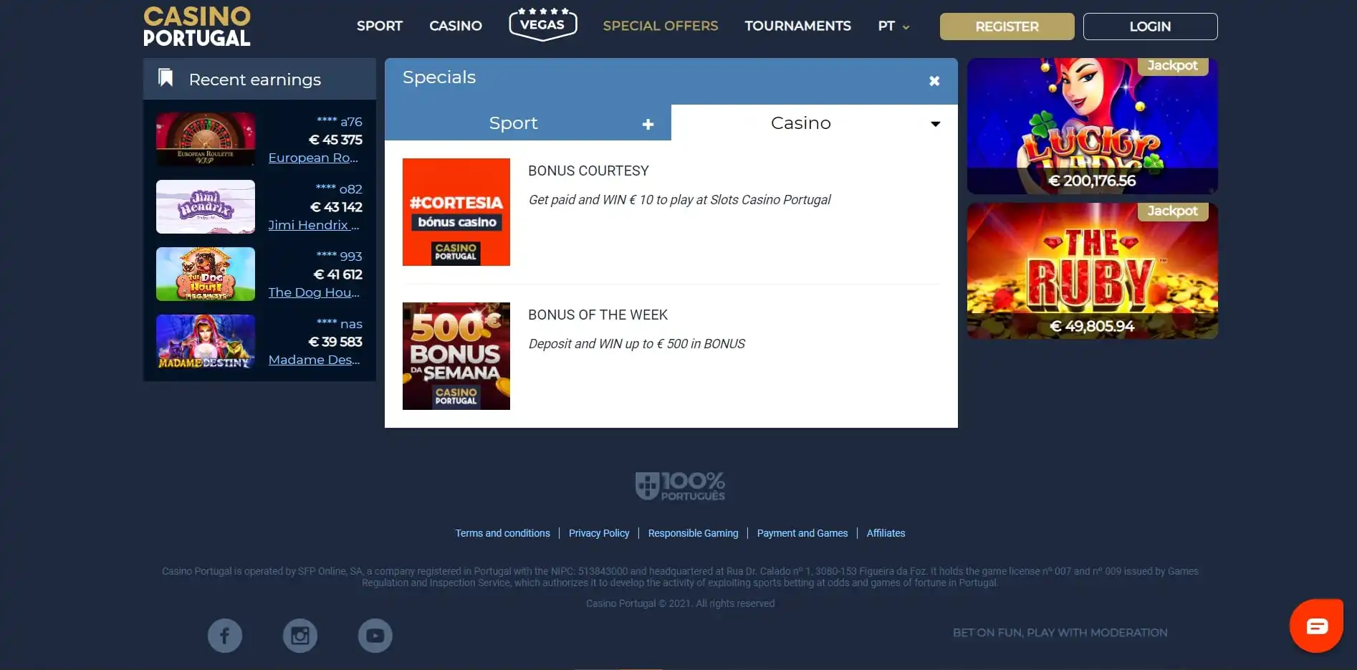
Task: Open Jimi Hendrix... game link
Action: tap(314, 225)
